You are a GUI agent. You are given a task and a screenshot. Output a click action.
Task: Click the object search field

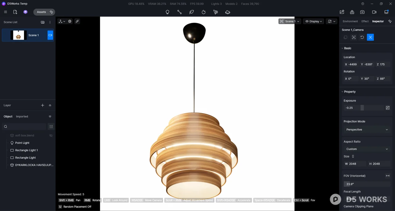tap(25, 127)
